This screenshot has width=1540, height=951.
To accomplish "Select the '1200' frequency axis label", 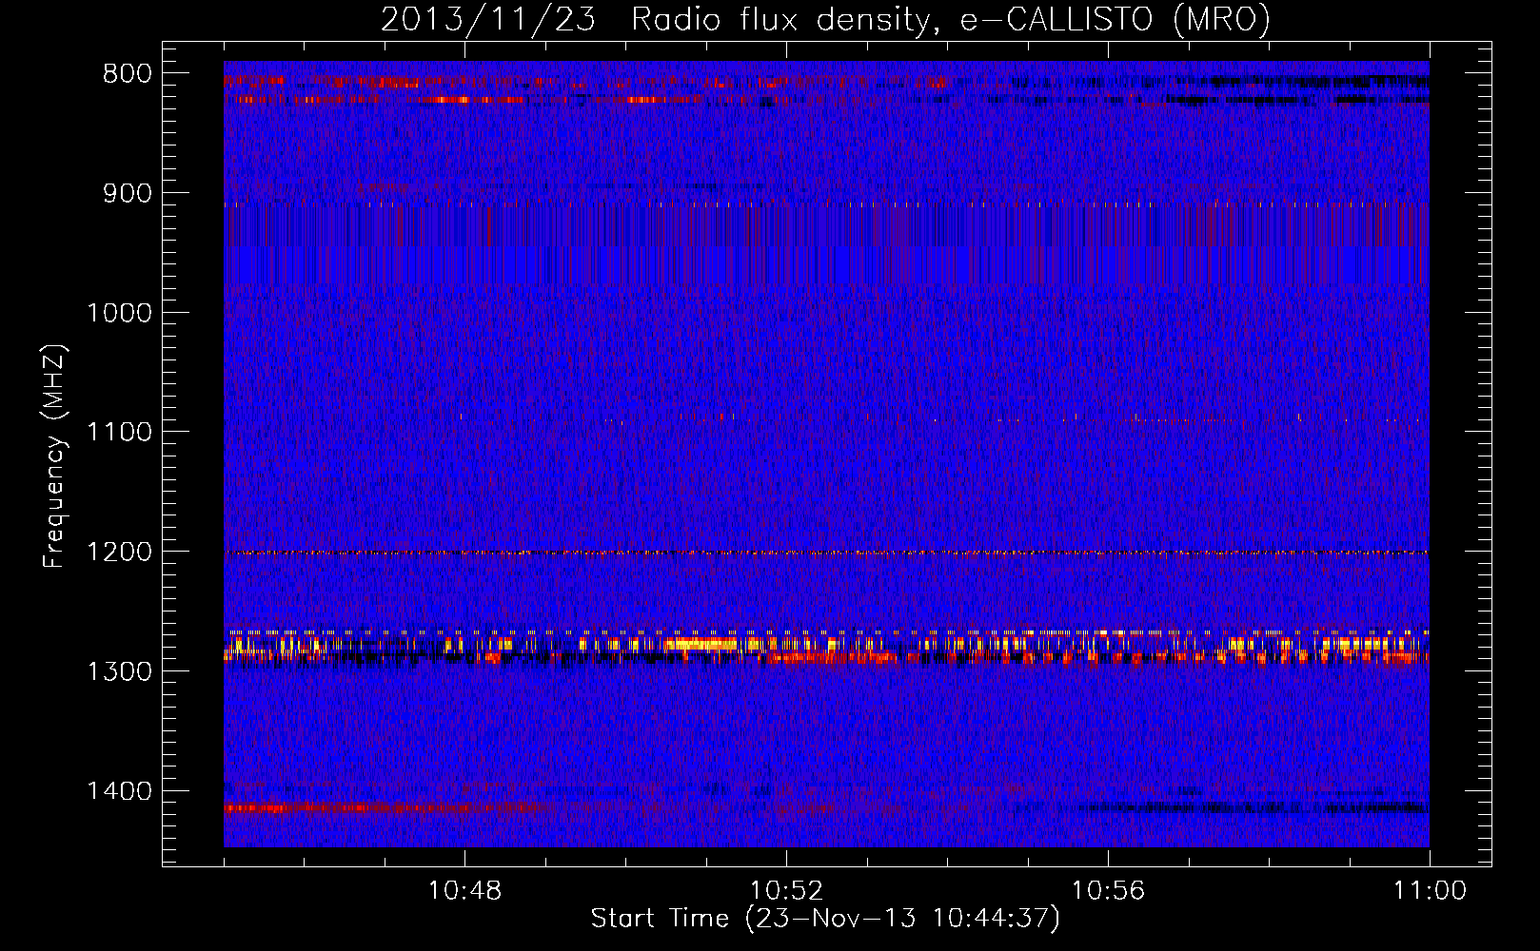I will pyautogui.click(x=119, y=553).
